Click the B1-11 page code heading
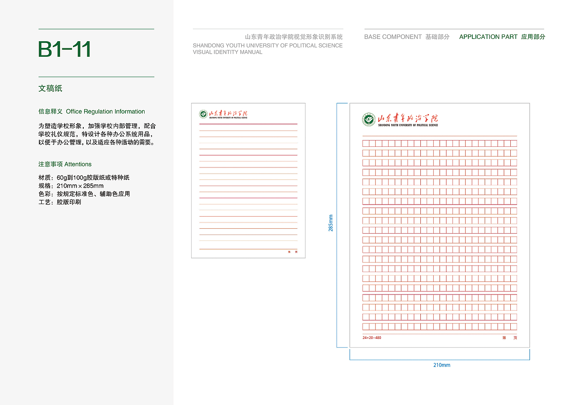 (x=64, y=49)
